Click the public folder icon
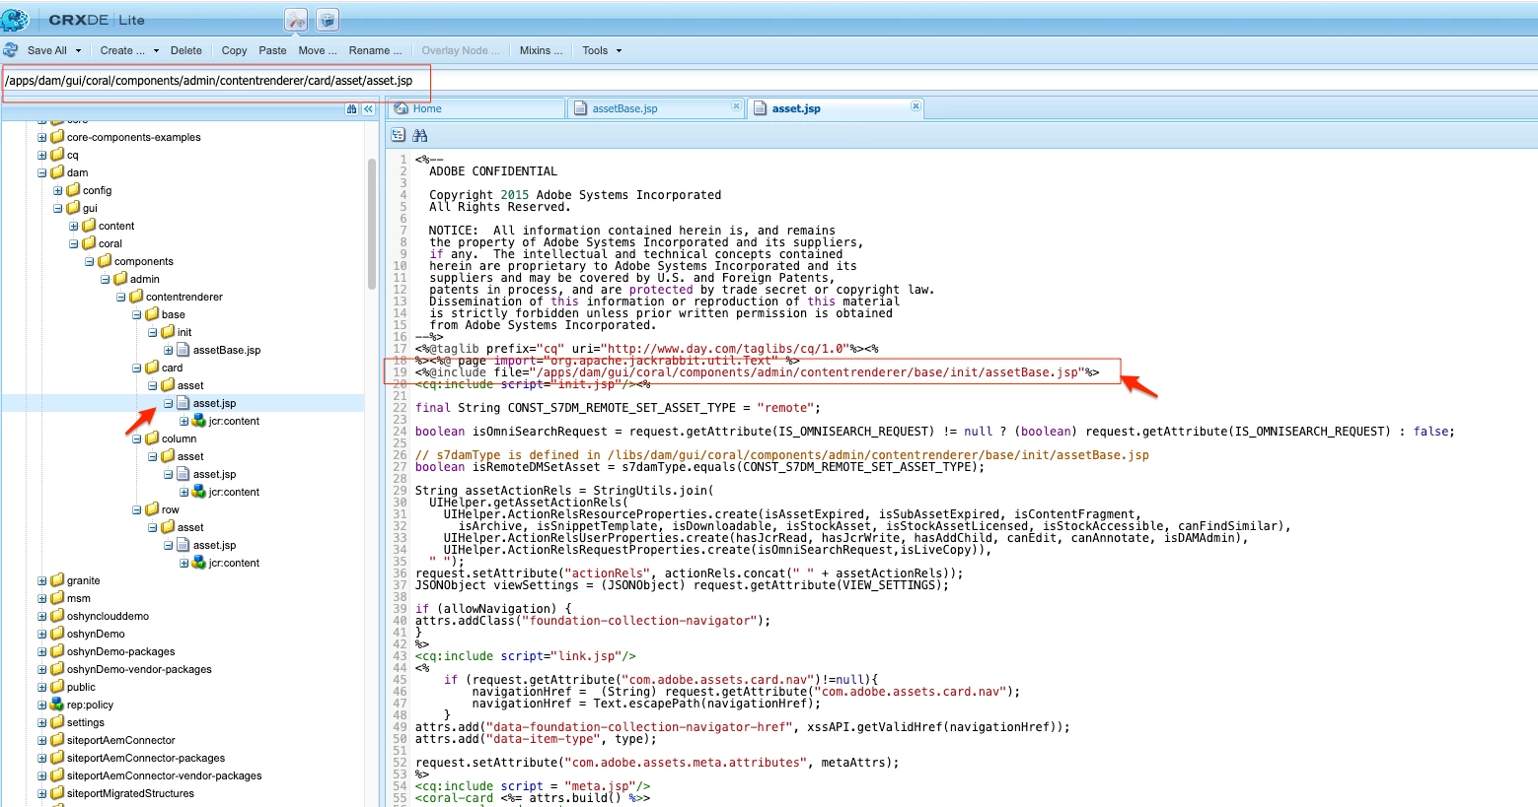This screenshot has height=807, width=1538. (57, 687)
